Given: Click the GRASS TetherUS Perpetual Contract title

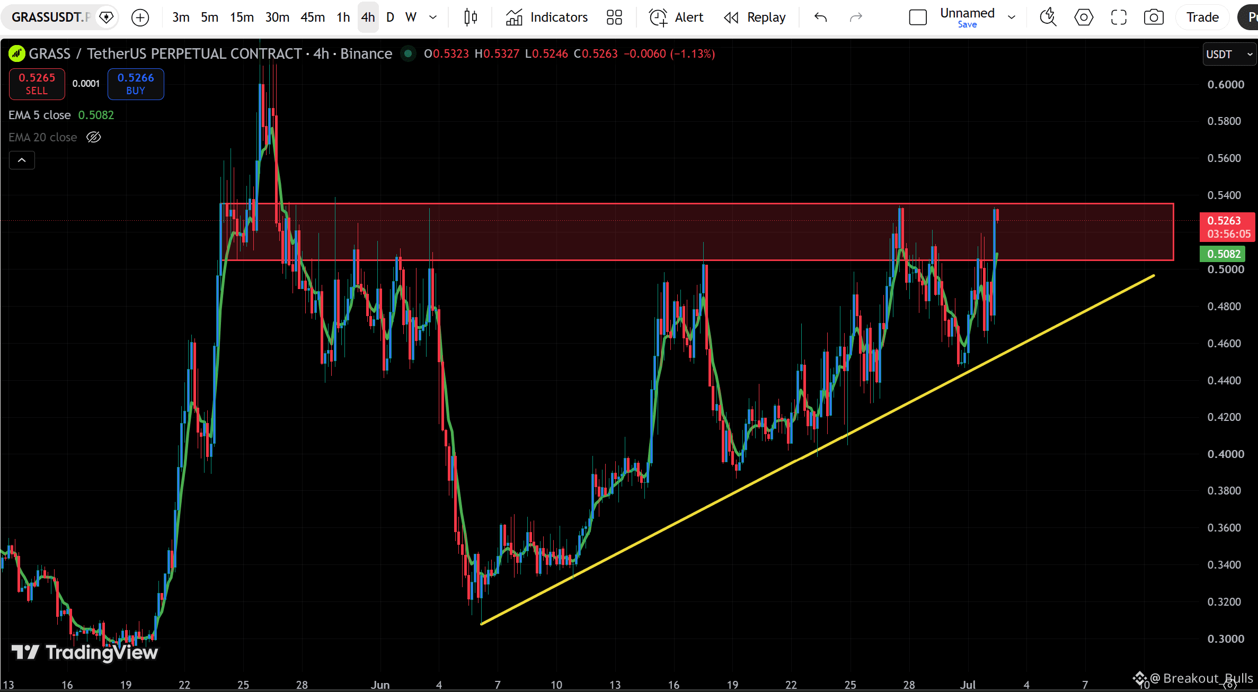Looking at the screenshot, I should 210,53.
